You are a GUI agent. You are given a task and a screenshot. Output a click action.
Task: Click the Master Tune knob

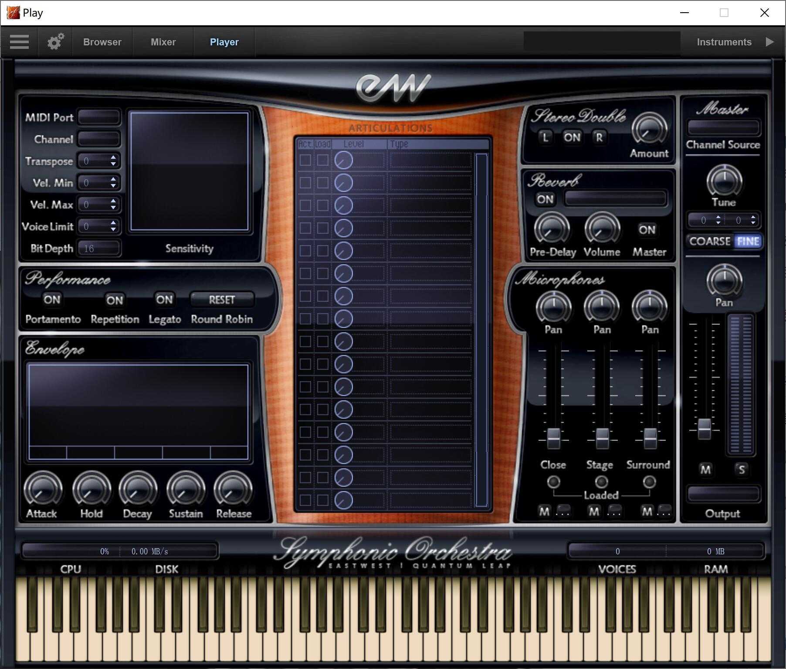point(724,181)
